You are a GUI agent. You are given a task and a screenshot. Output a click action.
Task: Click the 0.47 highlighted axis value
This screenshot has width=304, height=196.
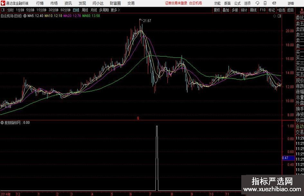[288, 158]
